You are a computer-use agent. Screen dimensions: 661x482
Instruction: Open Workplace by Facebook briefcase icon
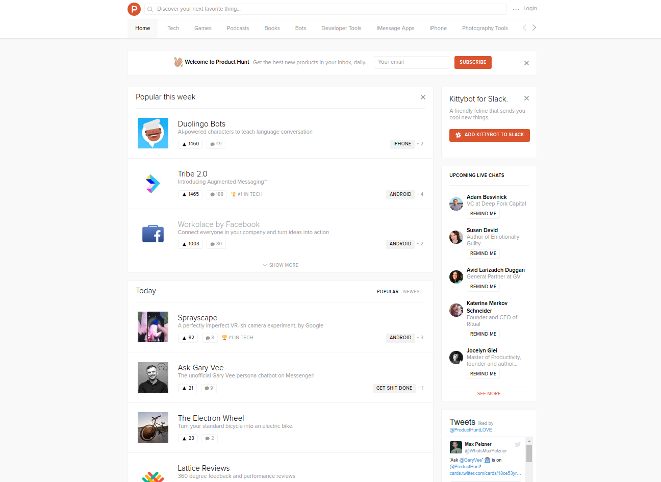[x=153, y=234]
